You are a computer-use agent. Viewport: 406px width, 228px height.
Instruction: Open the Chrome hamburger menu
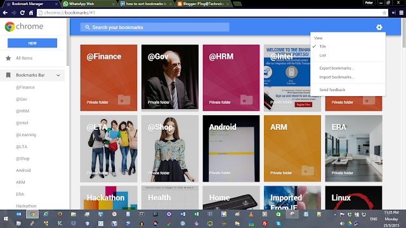tap(402, 13)
